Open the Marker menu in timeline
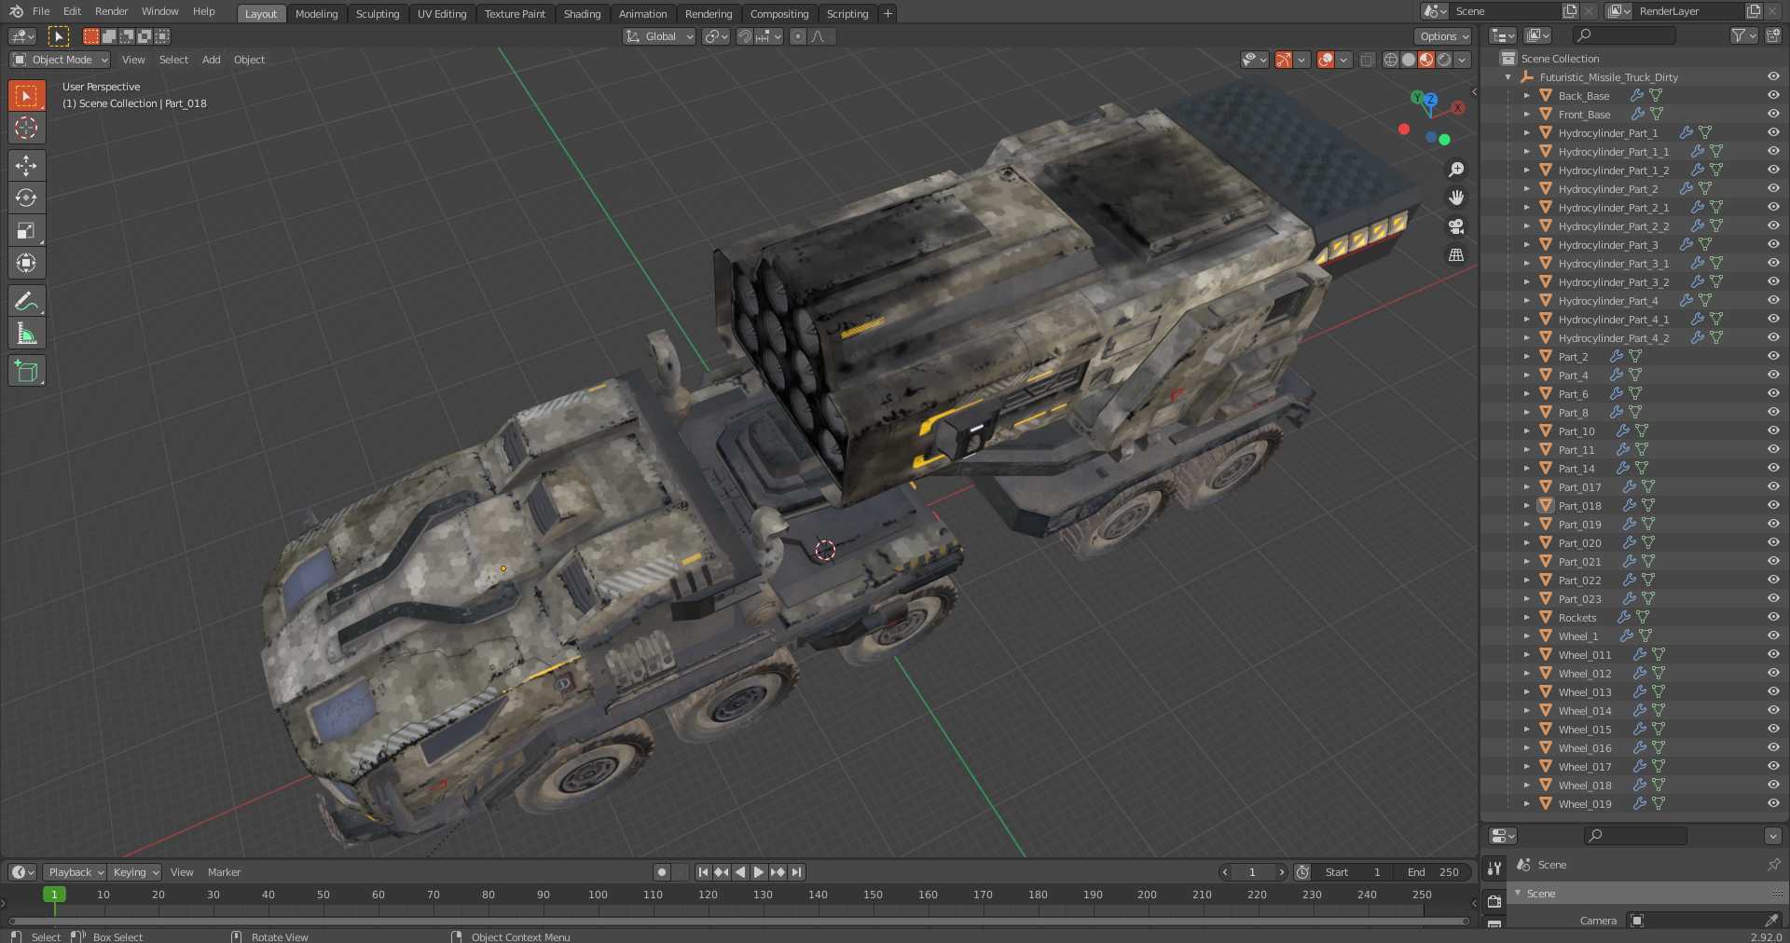1790x943 pixels. (224, 872)
